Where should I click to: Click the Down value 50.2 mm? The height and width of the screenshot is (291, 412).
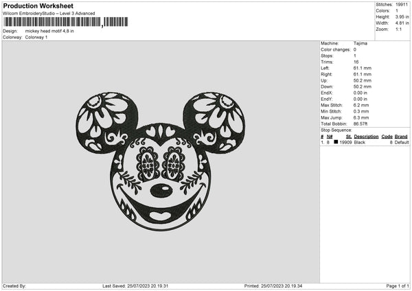(363, 86)
